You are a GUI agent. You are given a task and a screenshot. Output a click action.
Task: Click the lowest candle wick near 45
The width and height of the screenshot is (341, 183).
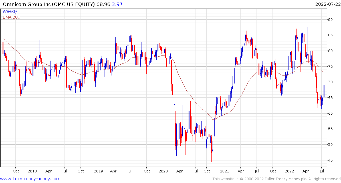211,148
